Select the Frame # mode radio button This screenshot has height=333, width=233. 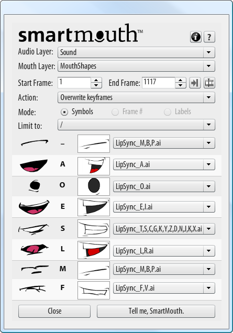115,112
